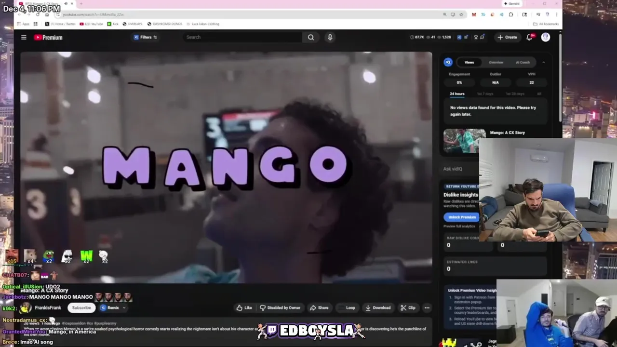Screen dimensions: 617x347
Task: Open the Remix dropdown
Action: (x=113, y=307)
